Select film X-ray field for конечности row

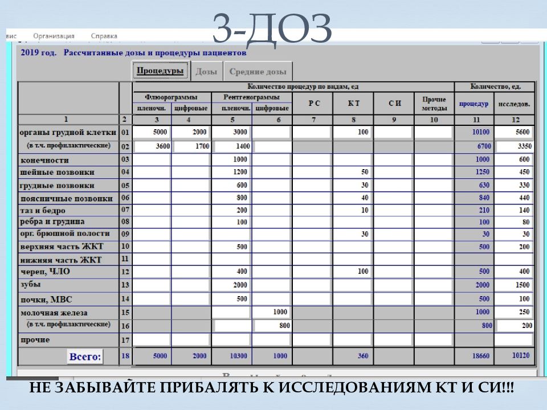[x=231, y=159]
